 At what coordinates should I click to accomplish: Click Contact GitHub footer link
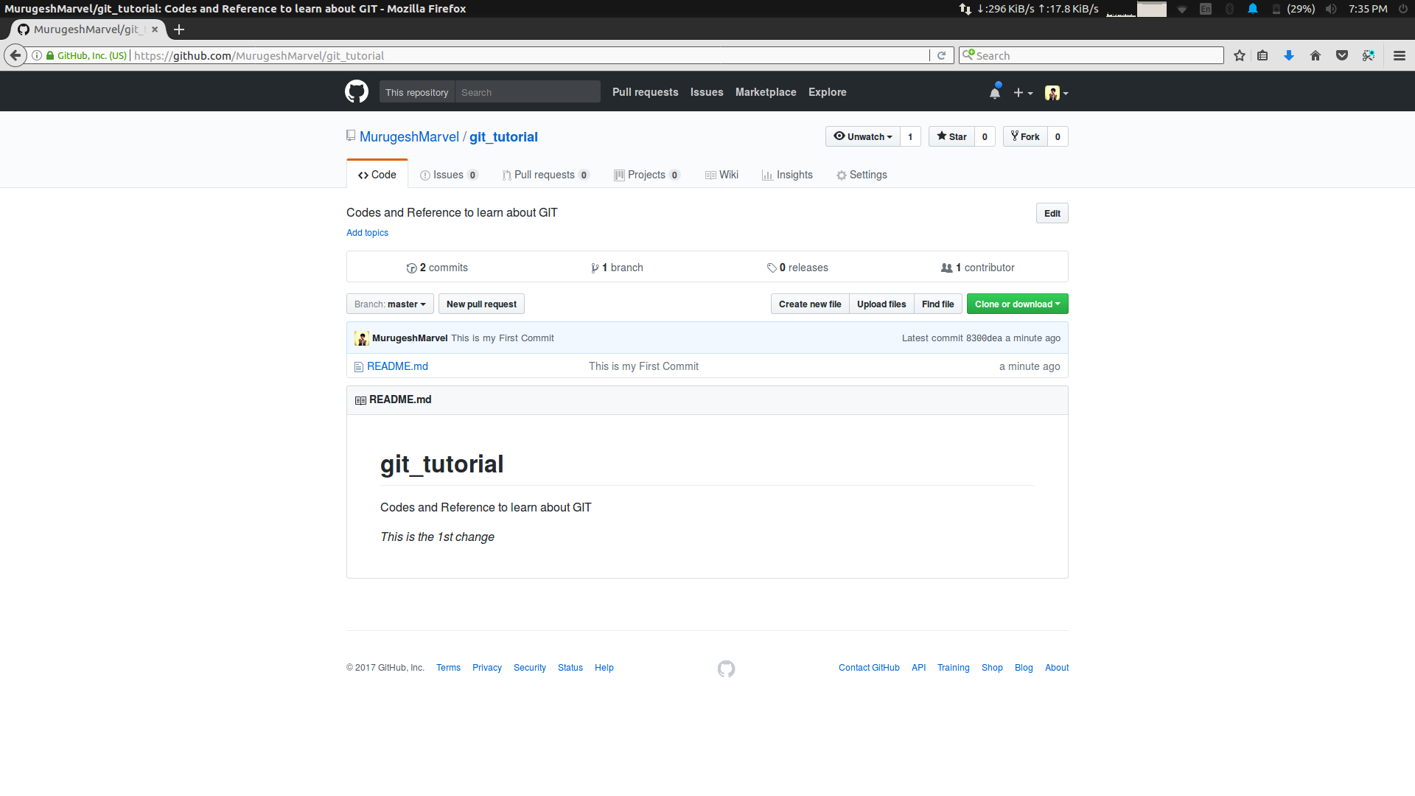point(870,668)
